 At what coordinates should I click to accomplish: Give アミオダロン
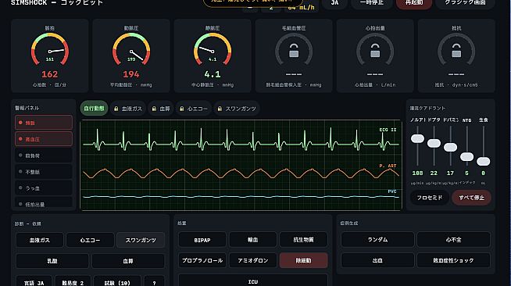coord(253,260)
